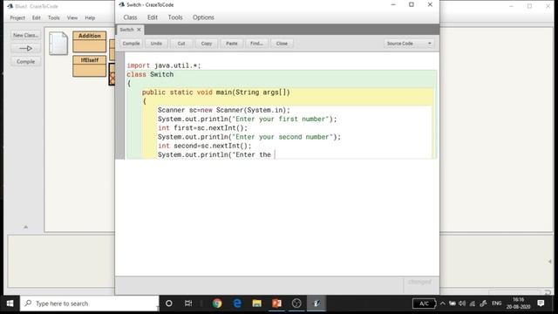Open the Find... dialog from the toolbar
The height and width of the screenshot is (314, 558).
click(x=256, y=44)
